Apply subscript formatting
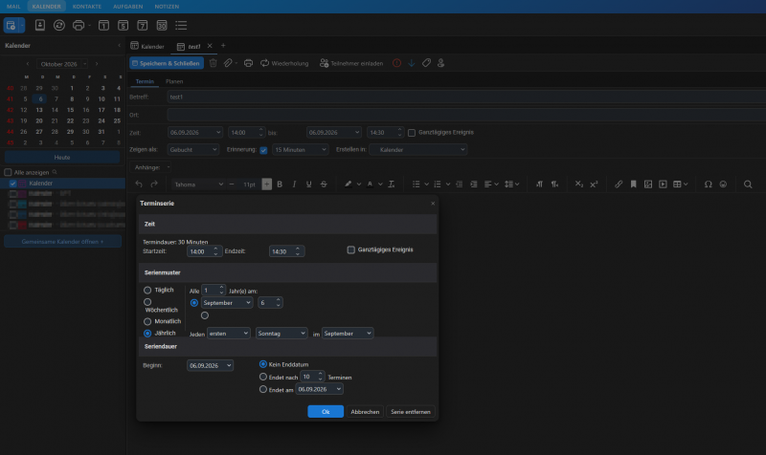 [579, 184]
